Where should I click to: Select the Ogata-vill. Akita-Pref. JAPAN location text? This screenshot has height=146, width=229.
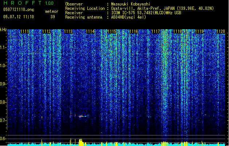[162, 8]
